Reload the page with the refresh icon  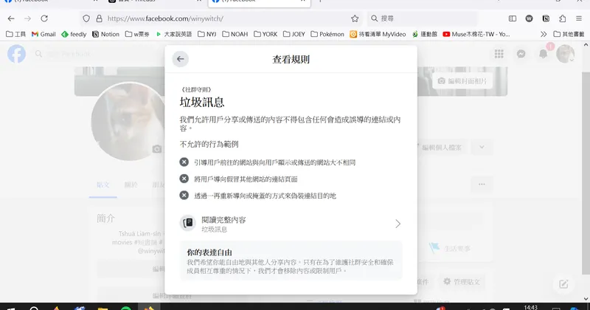pyautogui.click(x=44, y=18)
